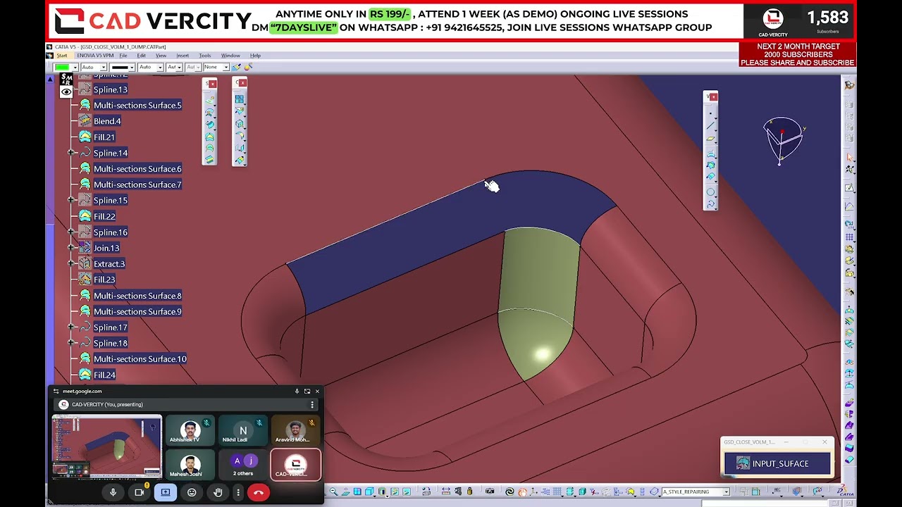902x507 pixels.
Task: Open the black line-type dropdown
Action: 123,67
